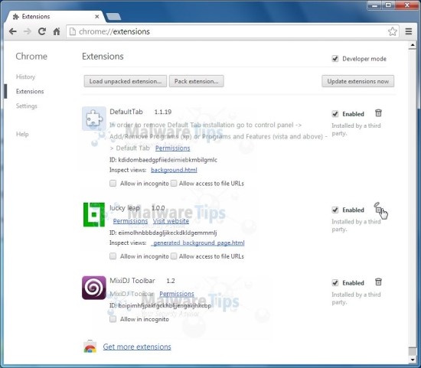421x368 pixels.
Task: Reload the page with refresh icon
Action: 42,31
